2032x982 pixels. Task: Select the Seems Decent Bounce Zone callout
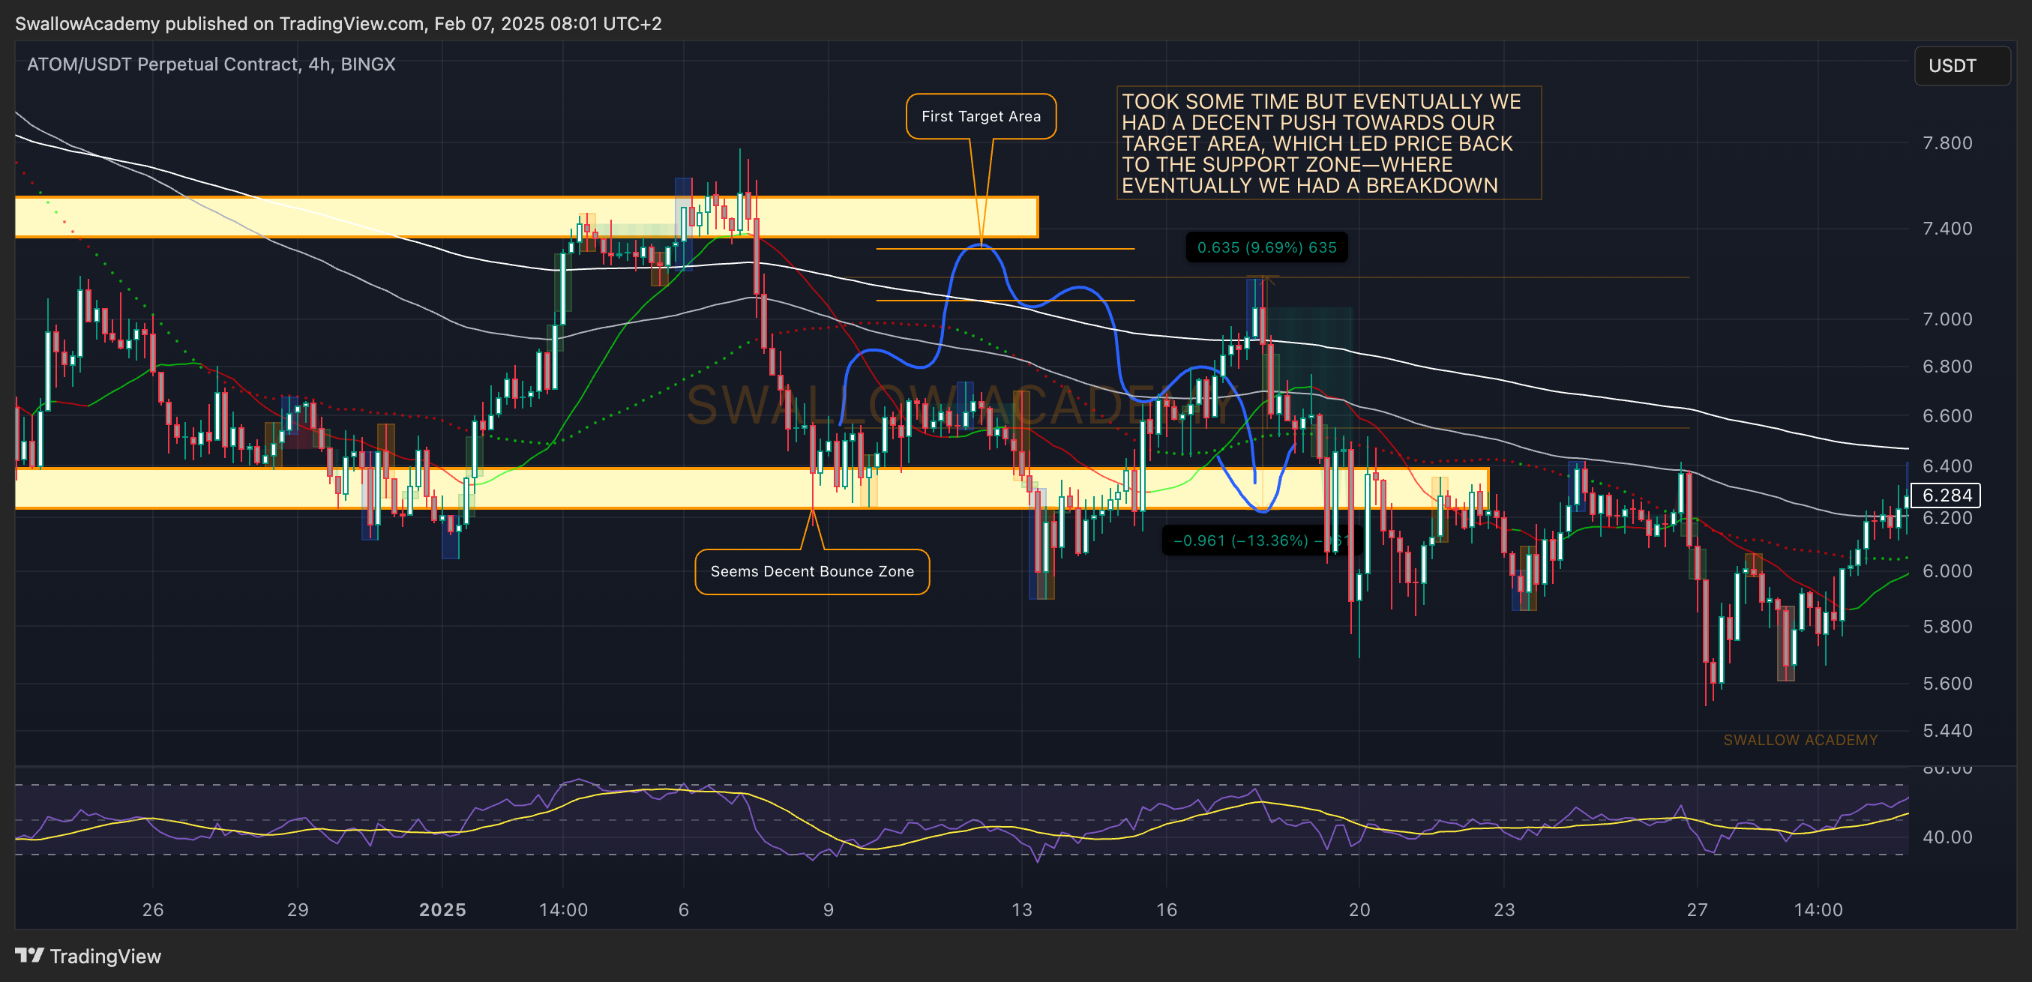pyautogui.click(x=812, y=571)
